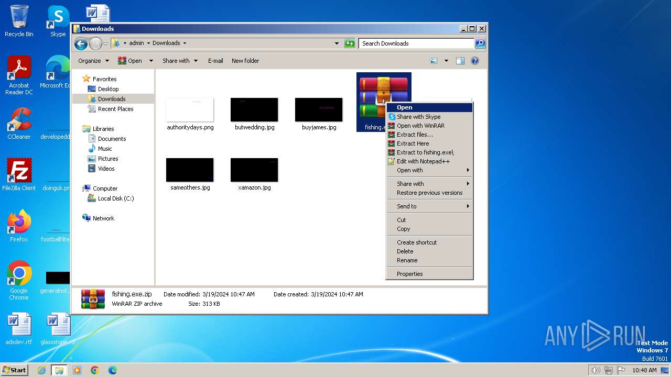The width and height of the screenshot is (671, 377).
Task: Choose Restore previous versions
Action: pyautogui.click(x=429, y=193)
